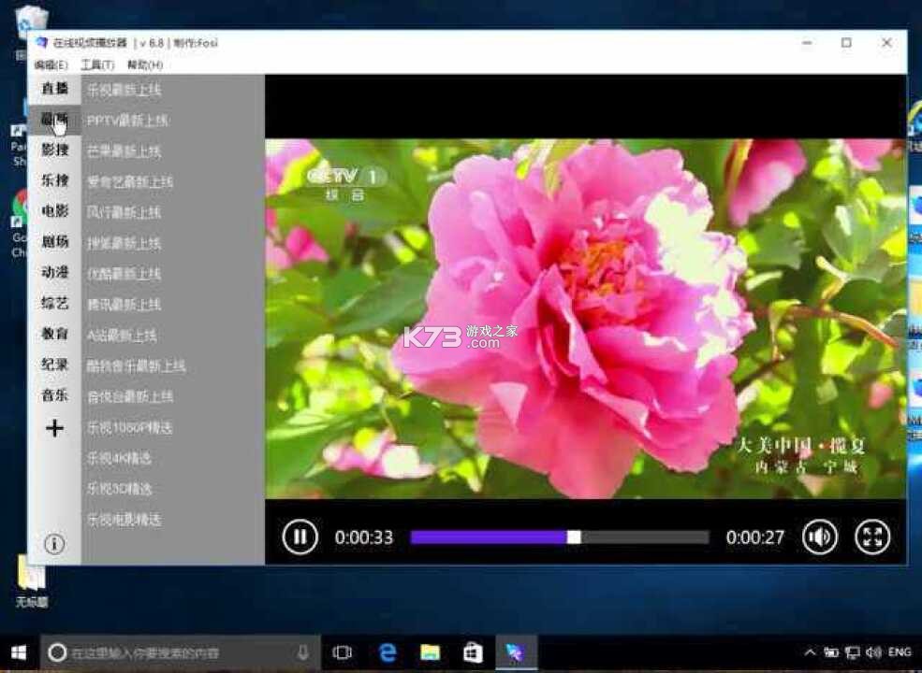This screenshot has height=673, width=922.
Task: Open 芒果最新上线 list entry
Action: [124, 151]
